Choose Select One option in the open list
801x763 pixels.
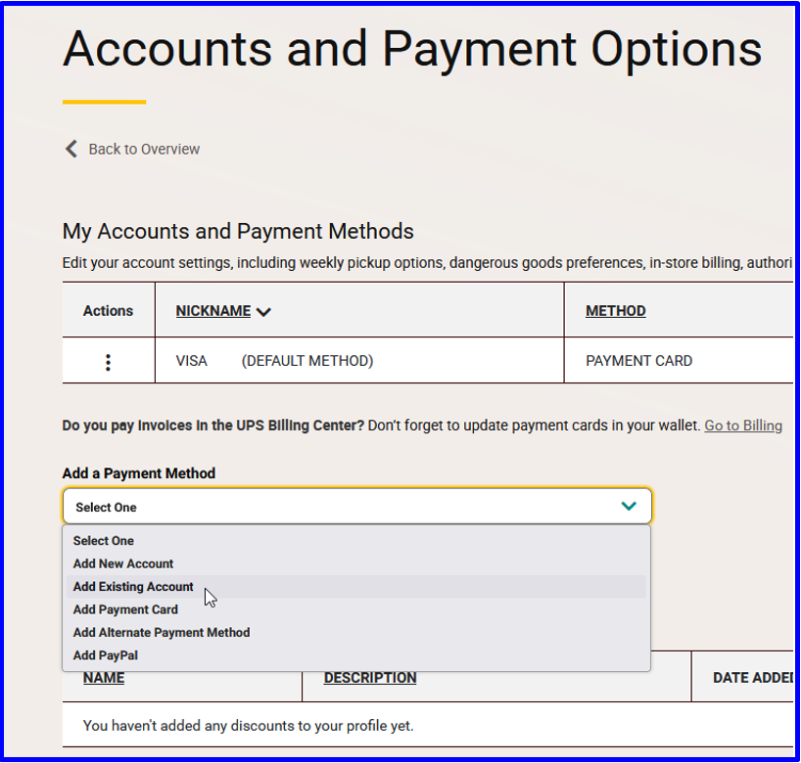tap(104, 541)
